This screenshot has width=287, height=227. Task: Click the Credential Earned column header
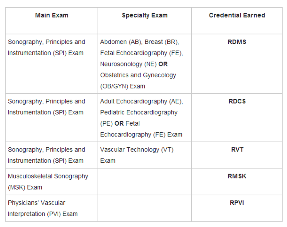point(237,15)
